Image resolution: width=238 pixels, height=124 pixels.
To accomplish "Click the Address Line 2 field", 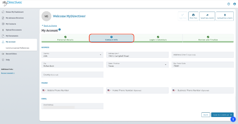I will coord(203,55).
